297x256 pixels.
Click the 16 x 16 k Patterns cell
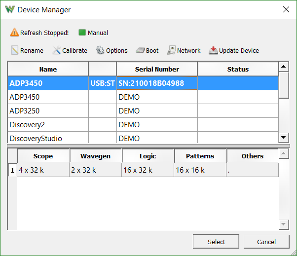[200, 170]
